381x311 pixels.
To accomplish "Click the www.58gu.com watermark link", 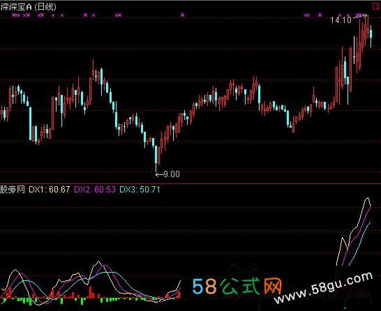I will (323, 288).
